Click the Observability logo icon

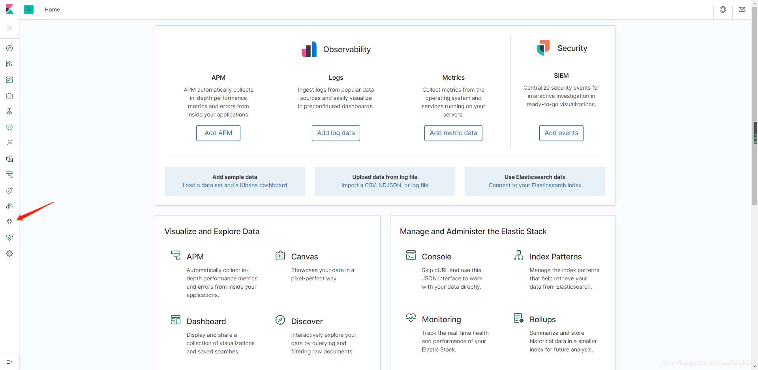(309, 49)
